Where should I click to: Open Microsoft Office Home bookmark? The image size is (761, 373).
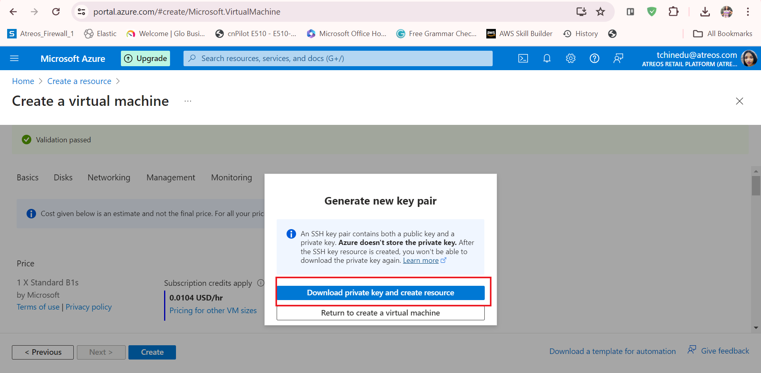point(346,34)
